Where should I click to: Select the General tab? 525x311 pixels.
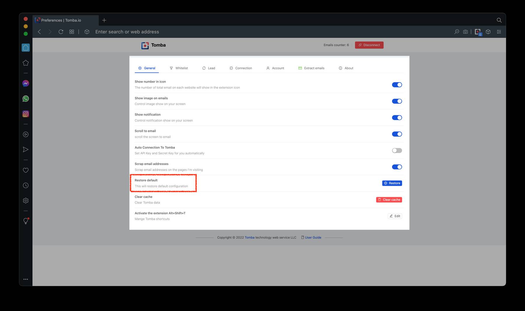[x=147, y=68]
